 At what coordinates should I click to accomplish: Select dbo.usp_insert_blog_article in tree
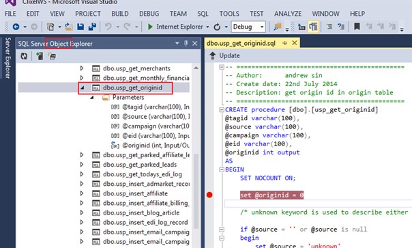coord(141,212)
